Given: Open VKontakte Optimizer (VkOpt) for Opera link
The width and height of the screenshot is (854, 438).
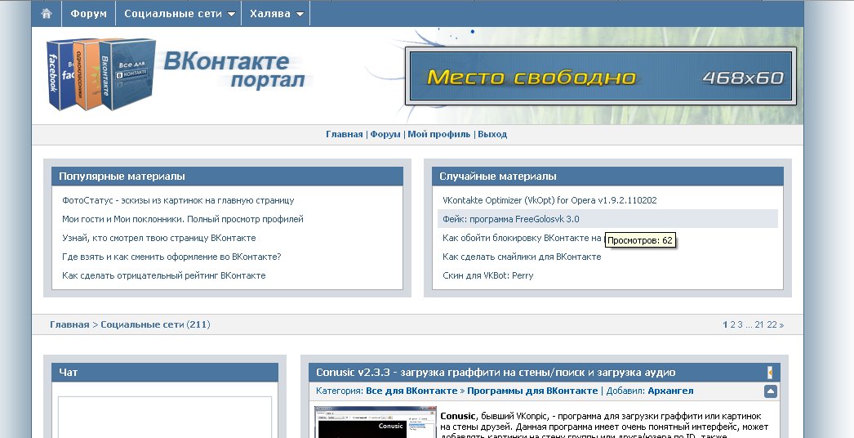Looking at the screenshot, I should [x=549, y=200].
